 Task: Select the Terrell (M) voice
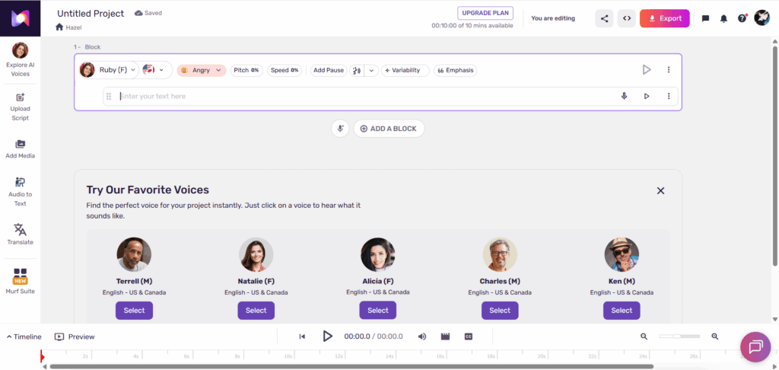click(134, 311)
